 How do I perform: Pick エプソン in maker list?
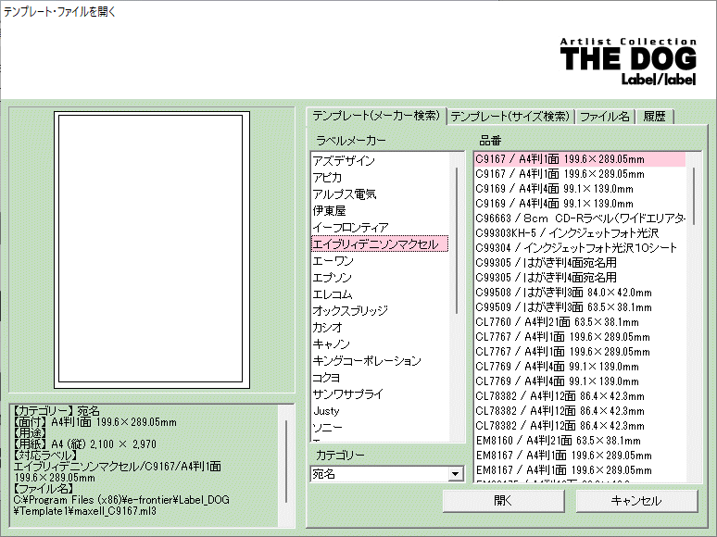click(x=380, y=278)
